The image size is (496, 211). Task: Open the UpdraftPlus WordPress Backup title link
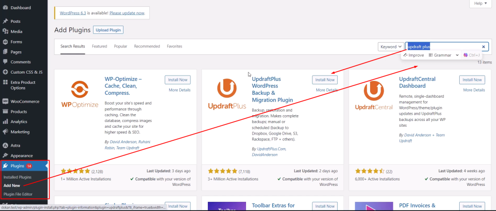[272, 90]
